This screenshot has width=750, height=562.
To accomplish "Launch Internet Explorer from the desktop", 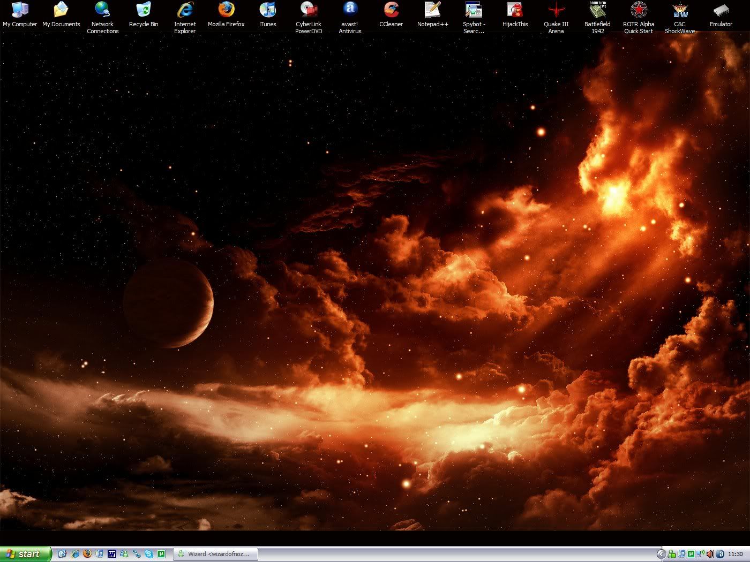I will pos(185,18).
